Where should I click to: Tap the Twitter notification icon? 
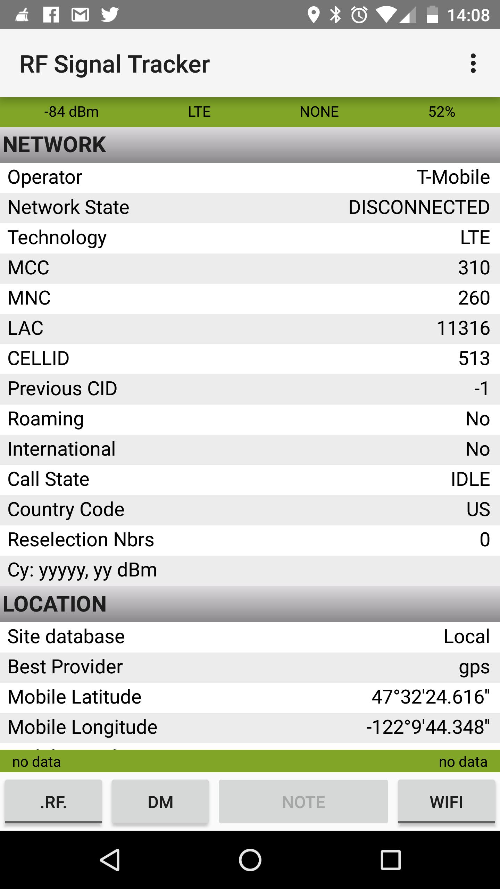tap(110, 15)
